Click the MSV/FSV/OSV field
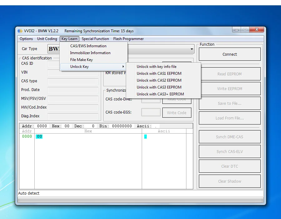This screenshot has height=219, width=281. [x=73, y=99]
